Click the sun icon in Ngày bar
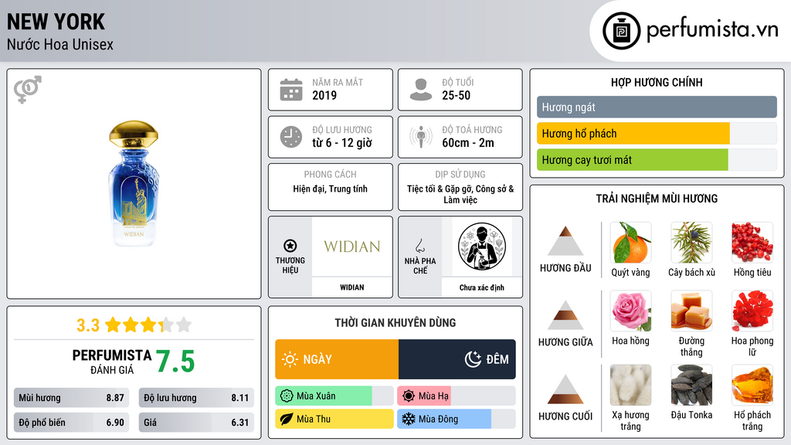Screen dimensions: 791x445 [290, 359]
